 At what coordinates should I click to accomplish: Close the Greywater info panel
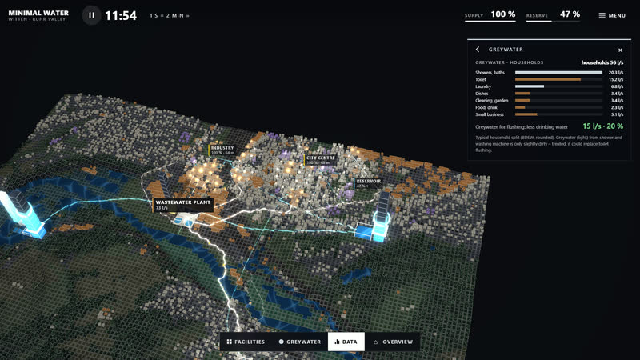pos(620,50)
